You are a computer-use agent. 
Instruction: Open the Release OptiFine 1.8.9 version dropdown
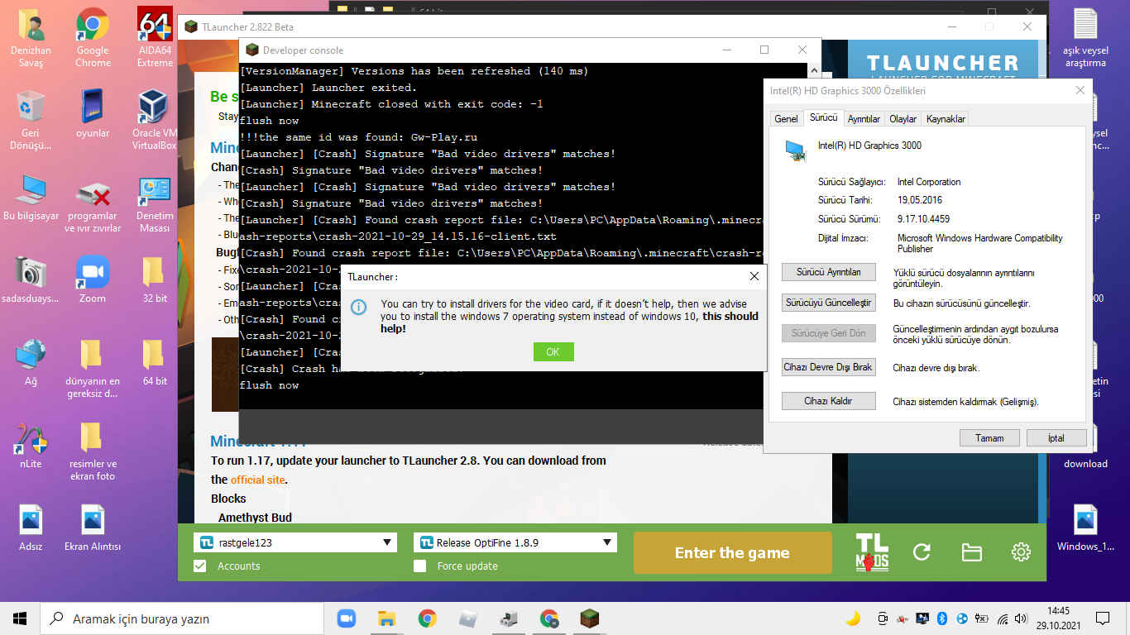click(x=515, y=542)
